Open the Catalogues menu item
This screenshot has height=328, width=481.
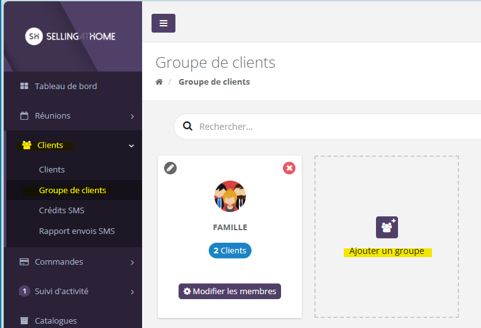click(x=73, y=320)
